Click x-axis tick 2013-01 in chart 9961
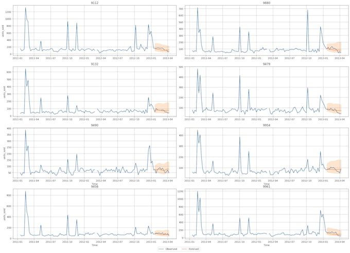 323,242
